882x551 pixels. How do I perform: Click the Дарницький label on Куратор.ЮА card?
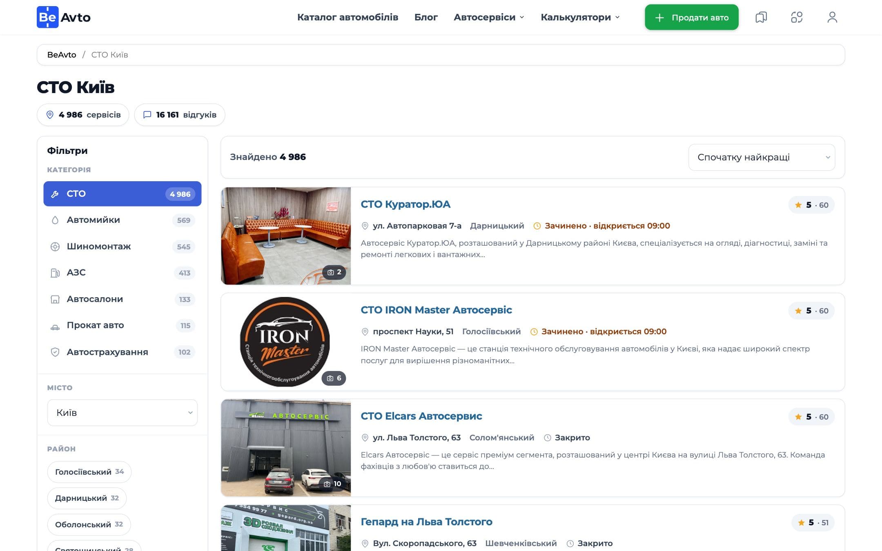point(497,226)
